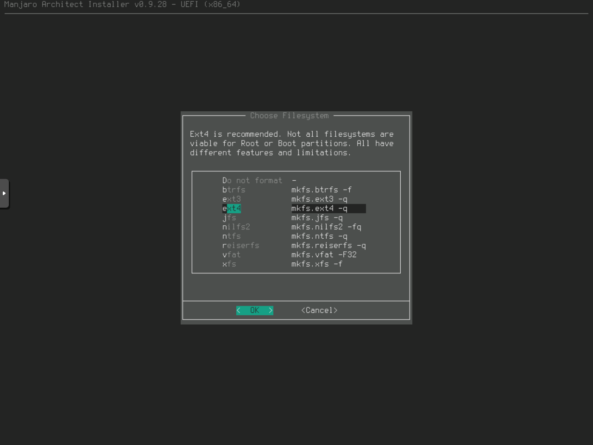Select the ntfs filesystem entry

pyautogui.click(x=232, y=236)
